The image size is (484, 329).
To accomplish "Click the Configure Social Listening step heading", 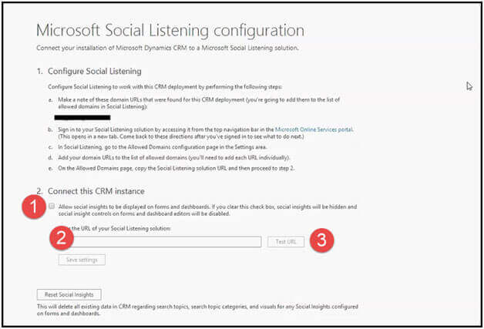I will (95, 72).
